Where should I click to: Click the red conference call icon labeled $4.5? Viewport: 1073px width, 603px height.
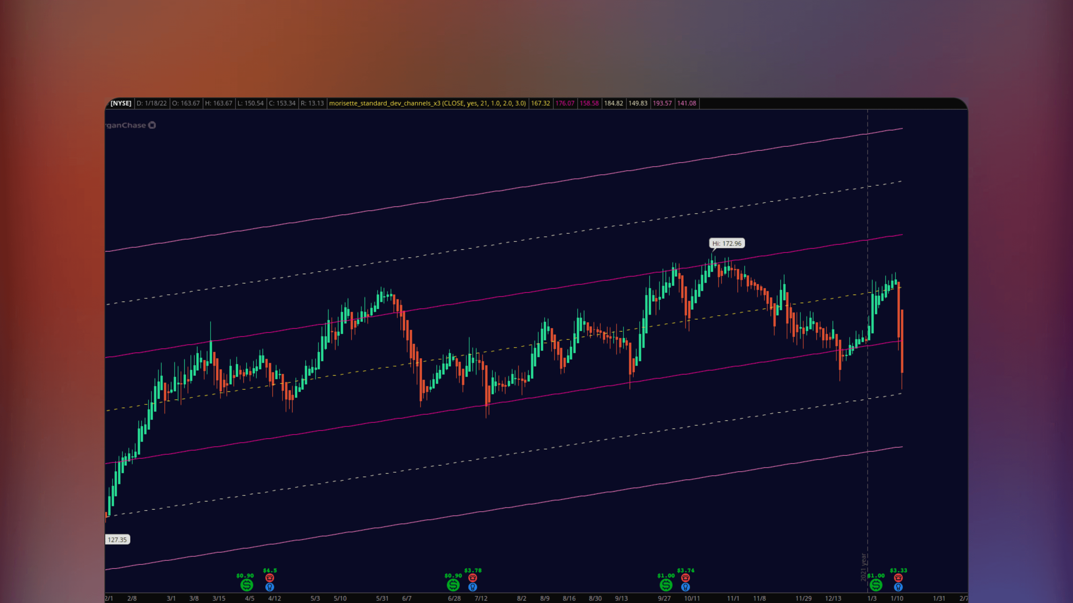tap(270, 578)
